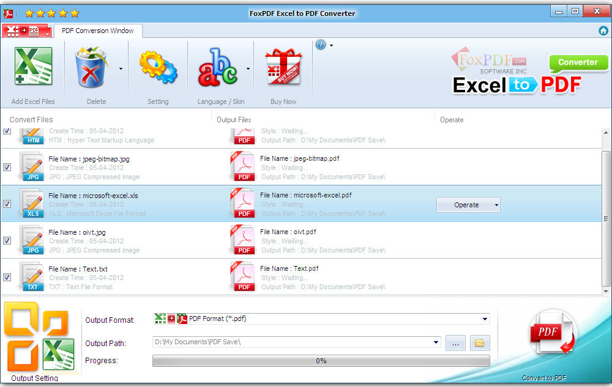The height and width of the screenshot is (387, 612).
Task: Uncheck the Text.txt checkbox
Action: pyautogui.click(x=7, y=277)
